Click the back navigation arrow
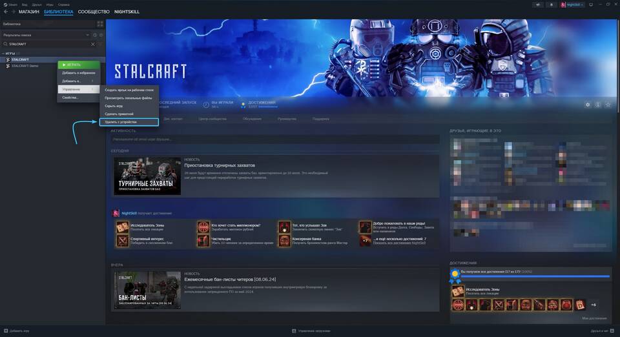 [5, 12]
